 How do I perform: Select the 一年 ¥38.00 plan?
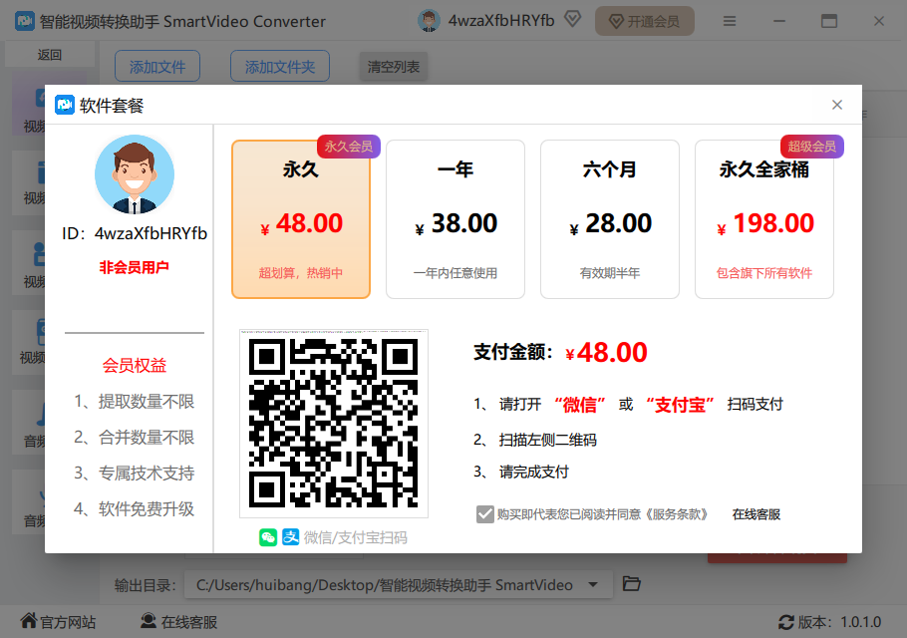455,219
